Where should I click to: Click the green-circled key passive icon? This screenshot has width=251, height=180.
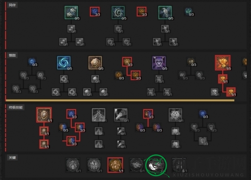point(156,165)
